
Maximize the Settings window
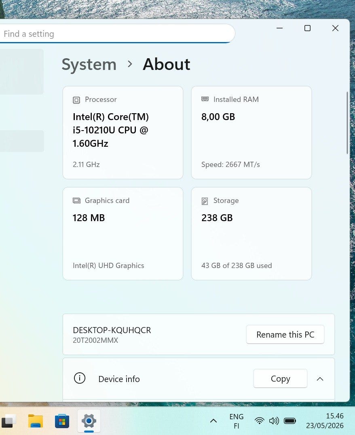(x=307, y=28)
